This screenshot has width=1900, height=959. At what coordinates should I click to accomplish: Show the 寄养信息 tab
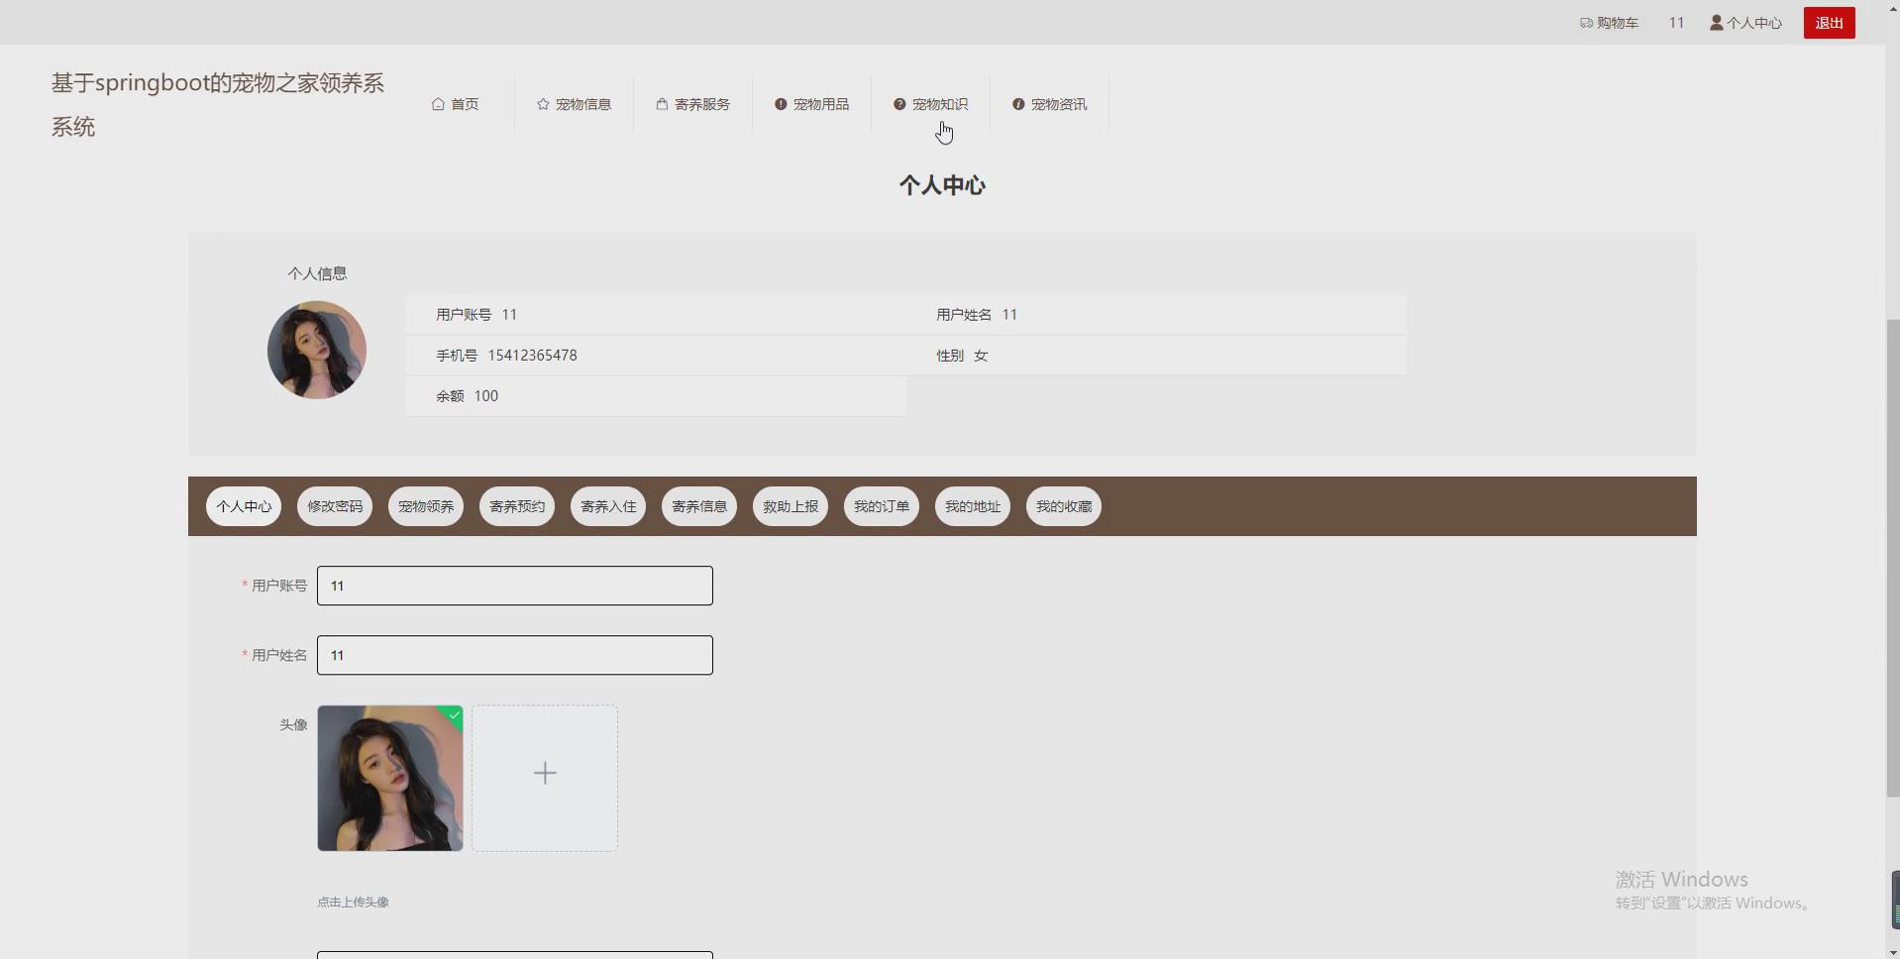click(x=699, y=506)
